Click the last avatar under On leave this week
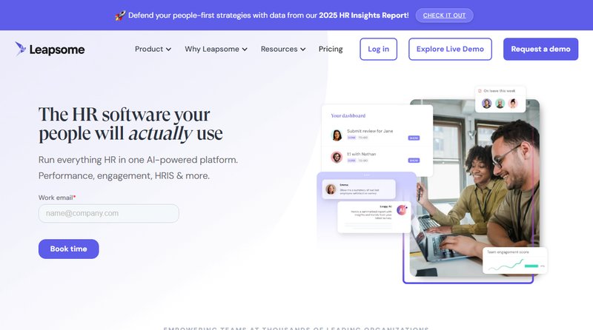Screen dimensions: 593x330 [513, 103]
